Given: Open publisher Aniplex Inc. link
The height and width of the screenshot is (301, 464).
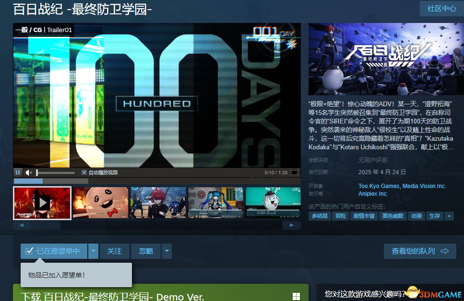Looking at the screenshot, I should pos(373,194).
